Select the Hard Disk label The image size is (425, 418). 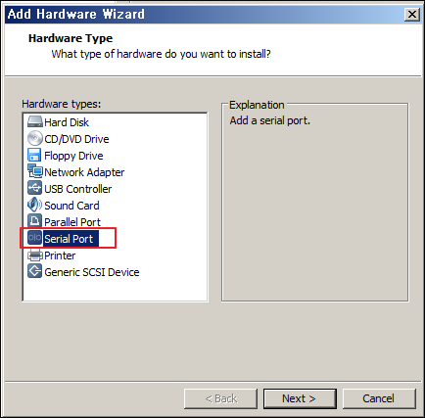point(67,122)
